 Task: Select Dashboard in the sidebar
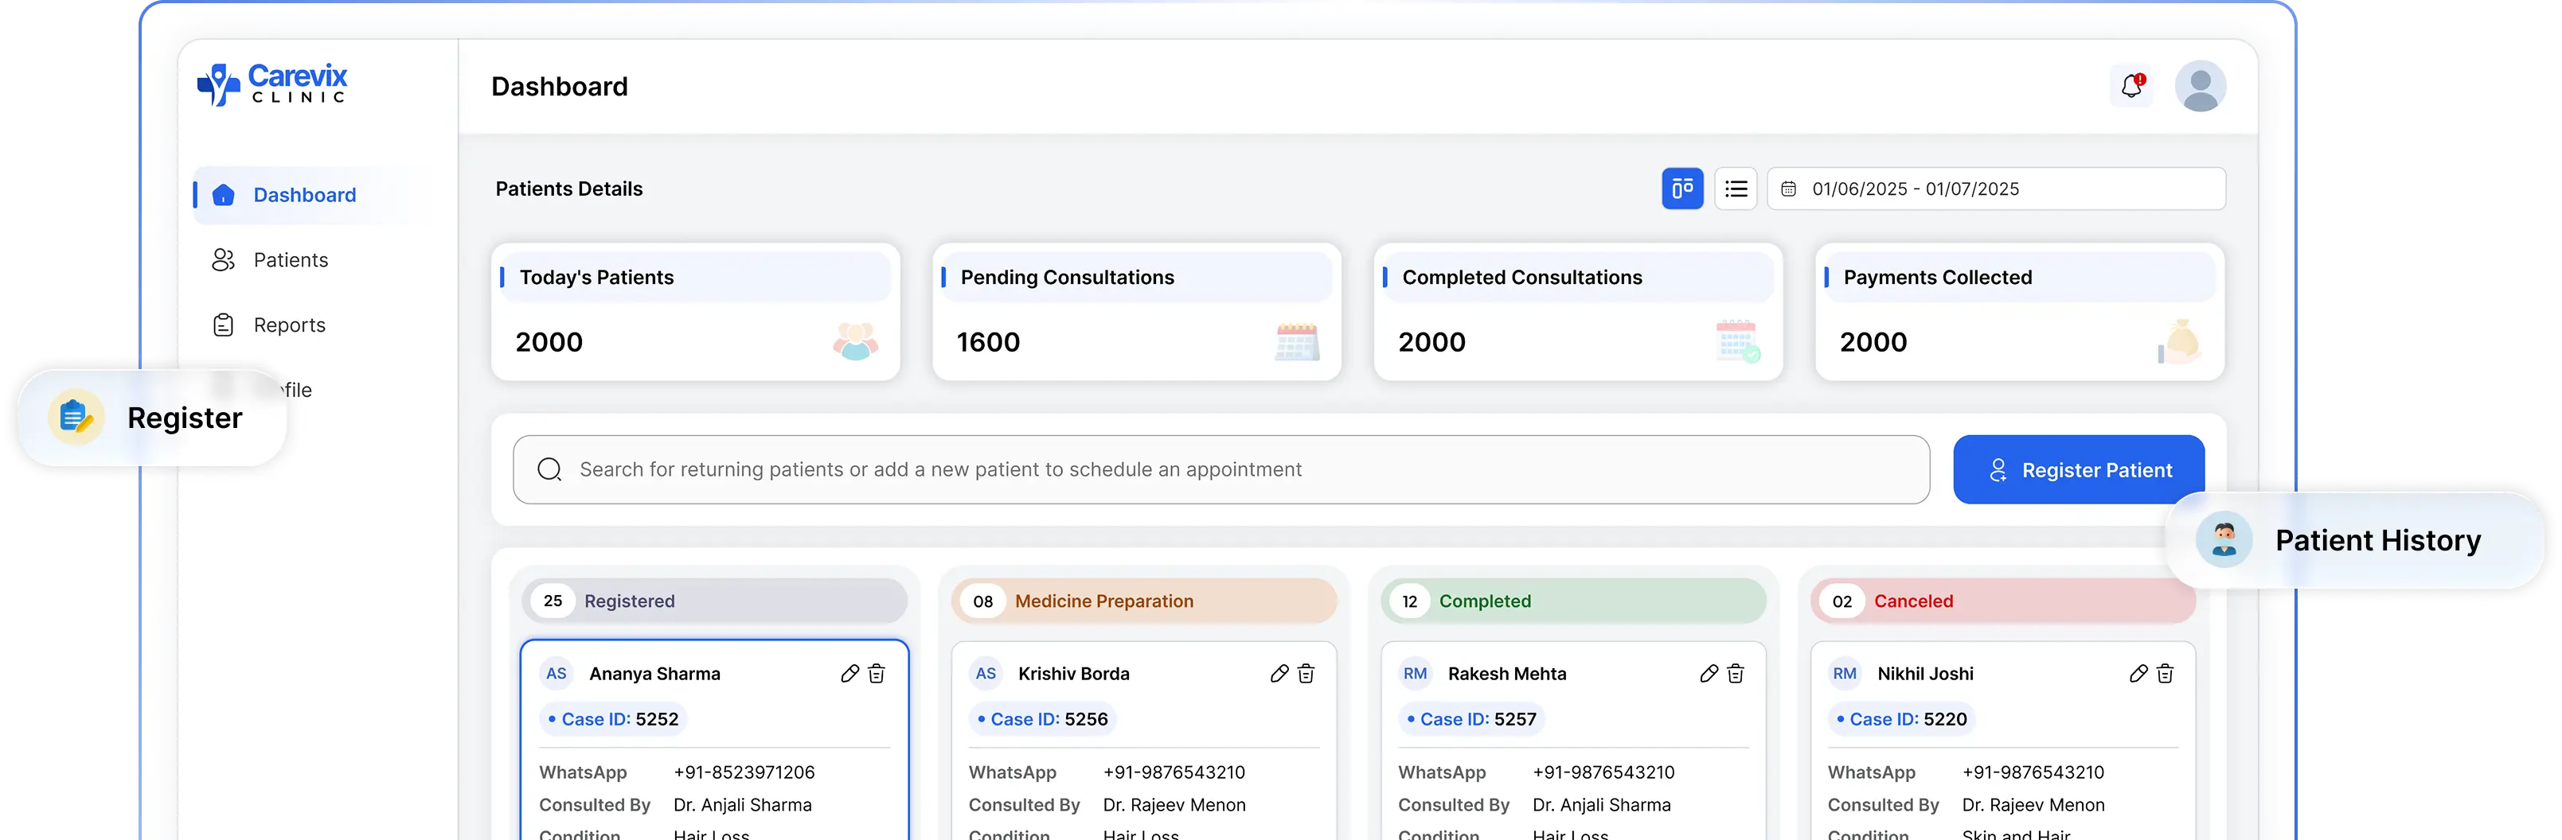click(x=303, y=195)
